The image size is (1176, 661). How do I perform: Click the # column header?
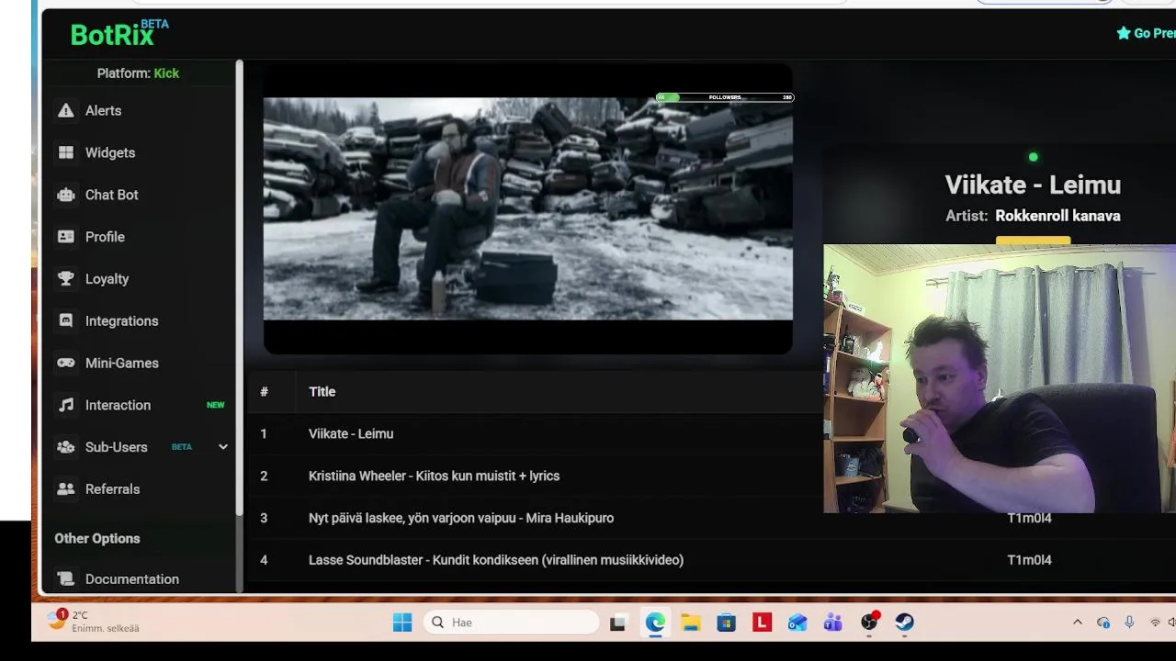(x=264, y=391)
